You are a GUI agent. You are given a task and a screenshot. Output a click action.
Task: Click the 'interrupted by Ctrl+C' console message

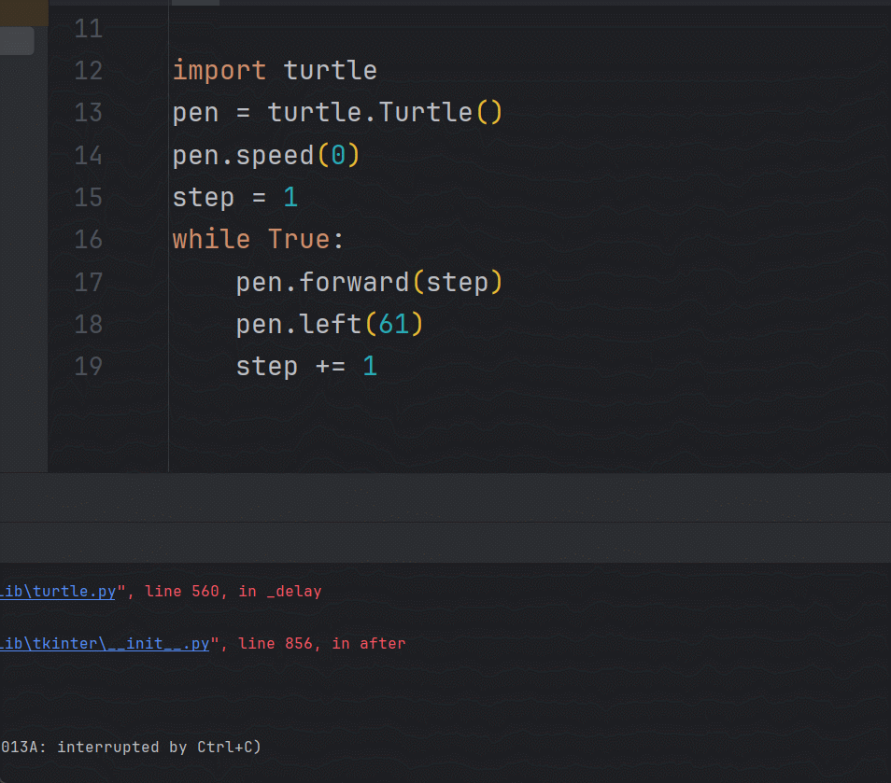click(131, 747)
